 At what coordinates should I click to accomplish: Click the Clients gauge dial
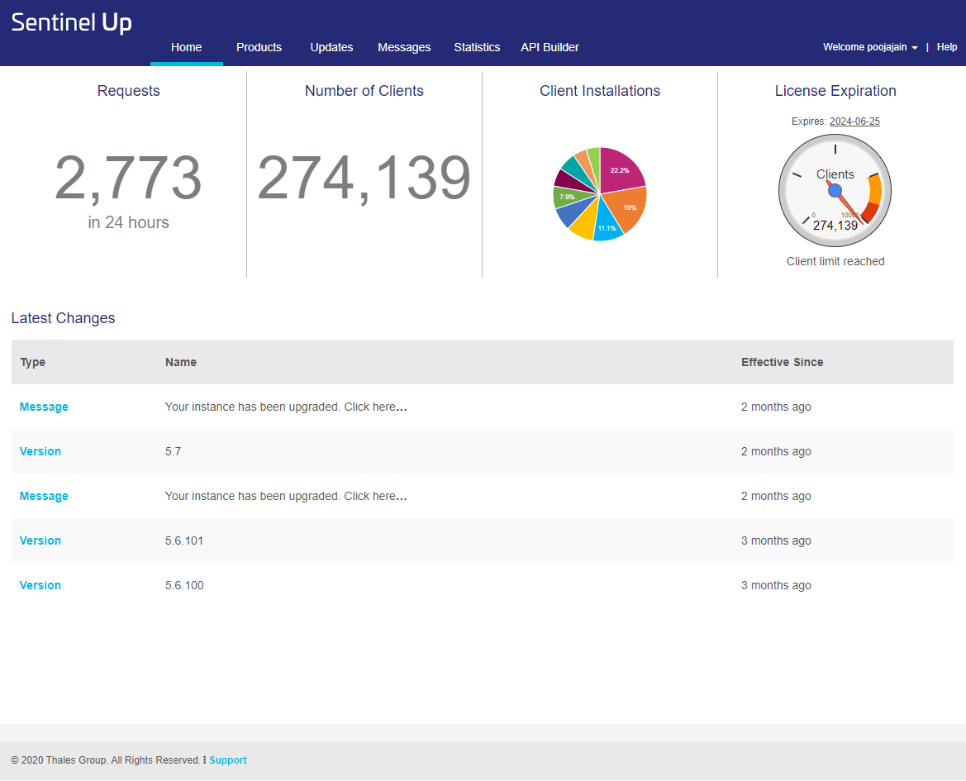coord(835,190)
